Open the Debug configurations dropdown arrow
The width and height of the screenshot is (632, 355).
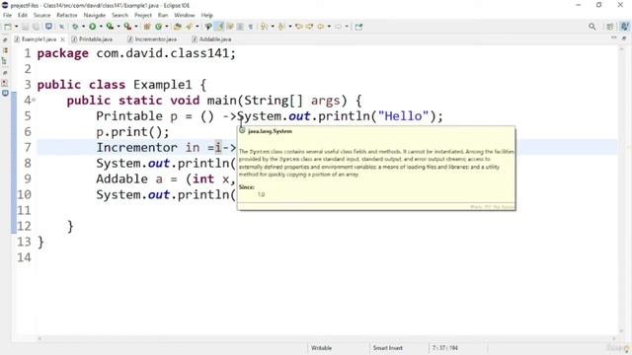83,27
